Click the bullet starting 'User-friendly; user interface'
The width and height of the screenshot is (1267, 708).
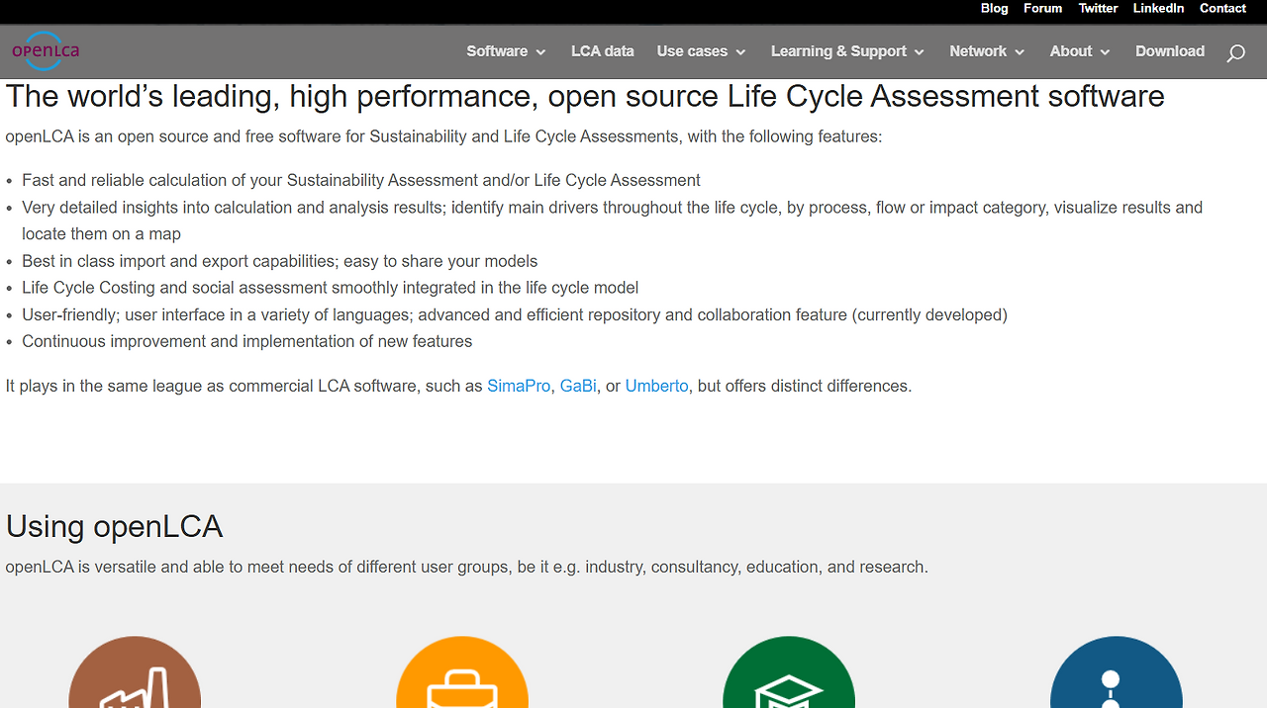click(x=515, y=314)
